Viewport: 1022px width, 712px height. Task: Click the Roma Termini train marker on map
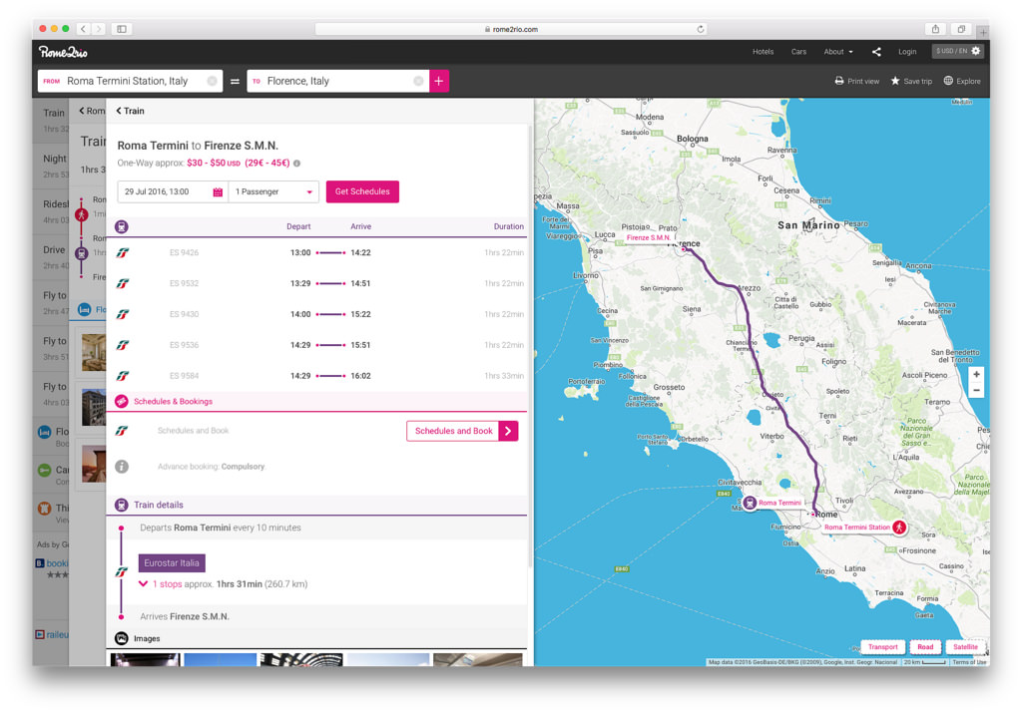click(x=750, y=503)
